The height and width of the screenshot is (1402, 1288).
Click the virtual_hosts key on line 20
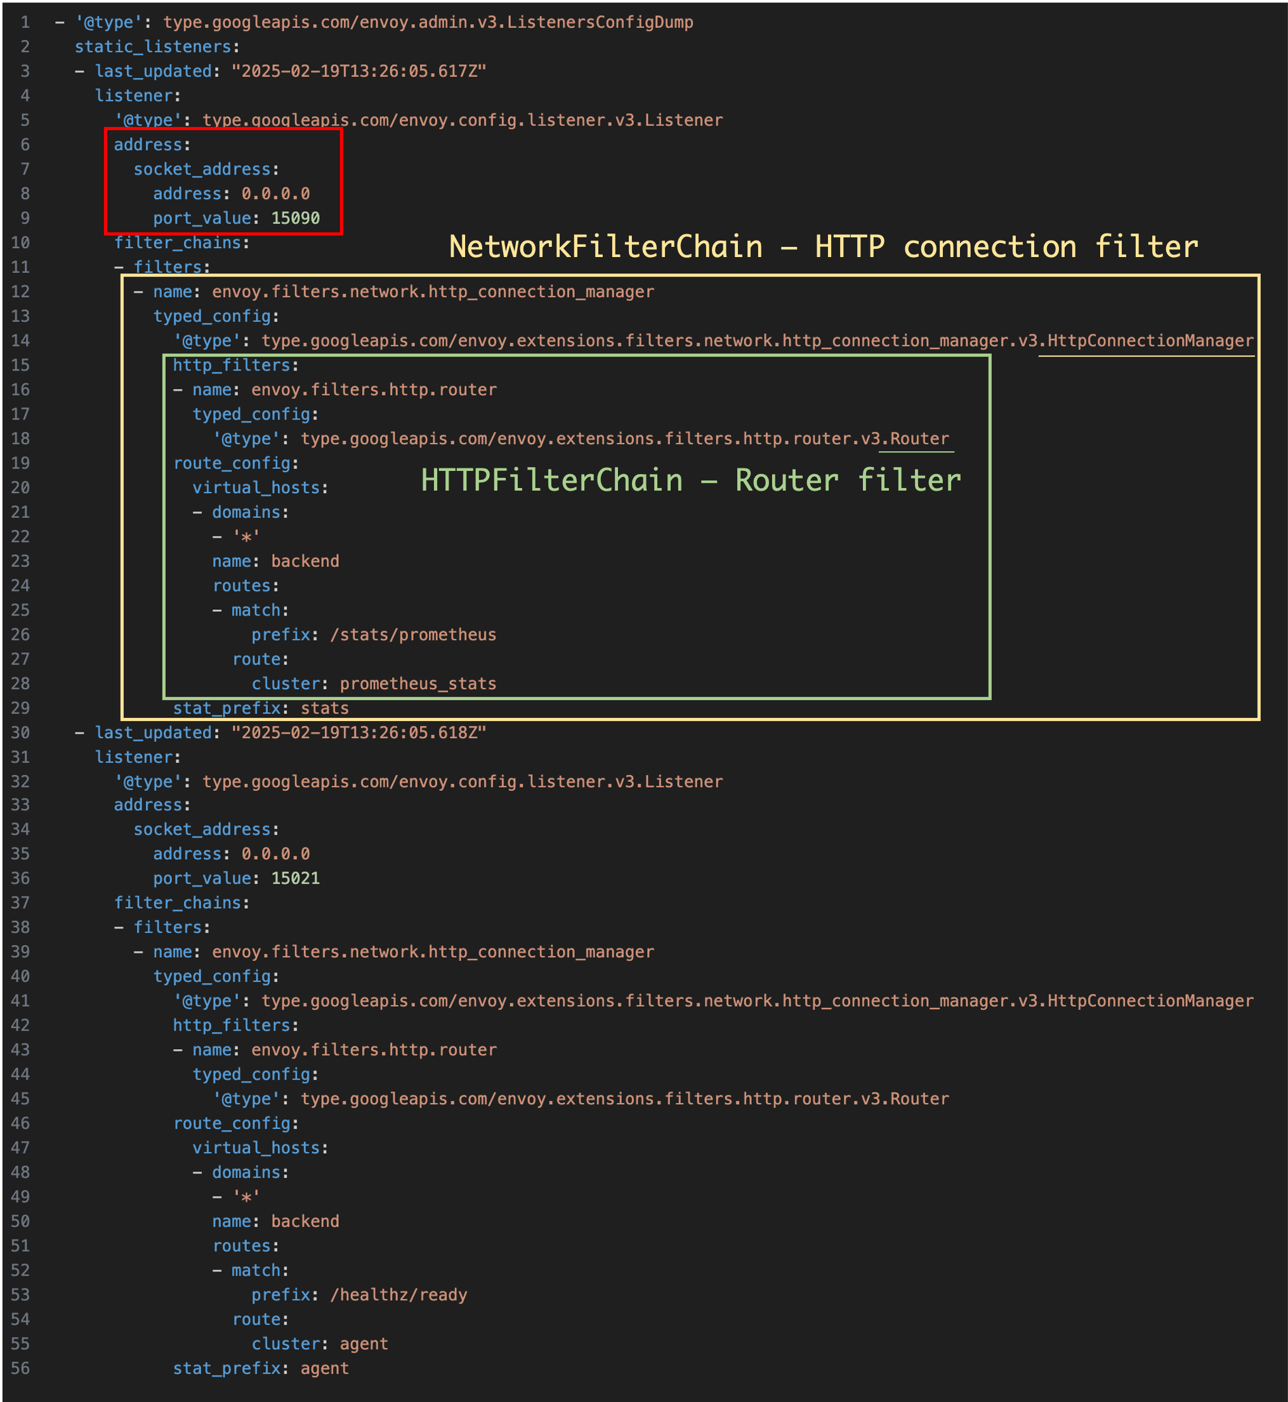(256, 488)
